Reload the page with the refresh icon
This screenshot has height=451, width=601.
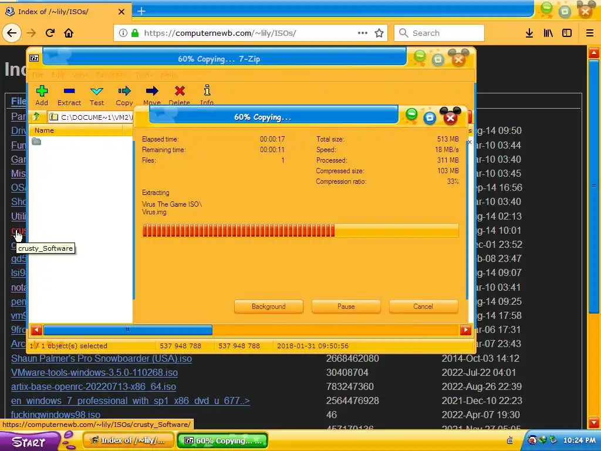click(x=50, y=33)
